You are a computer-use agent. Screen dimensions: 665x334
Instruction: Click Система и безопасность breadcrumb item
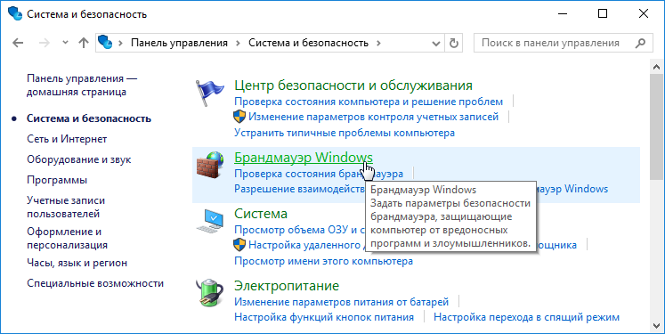(x=308, y=43)
